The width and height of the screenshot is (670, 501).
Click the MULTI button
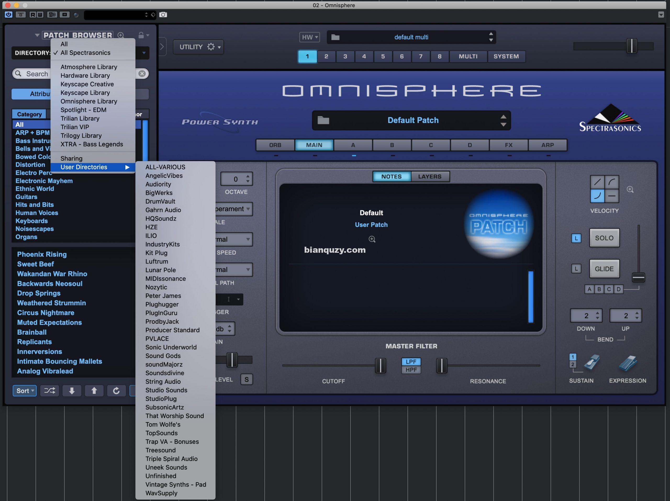(468, 56)
